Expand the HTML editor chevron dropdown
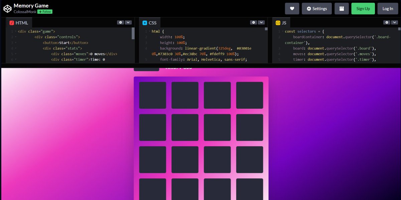Image resolution: width=401 pixels, height=200 pixels. (128, 22)
